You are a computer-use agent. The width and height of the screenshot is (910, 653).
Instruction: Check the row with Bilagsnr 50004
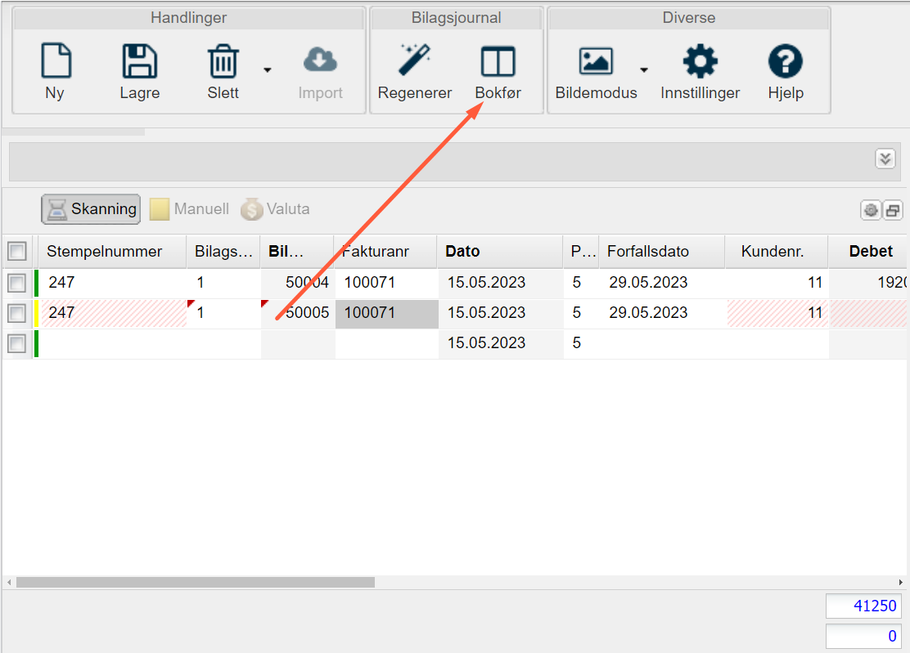pos(16,283)
